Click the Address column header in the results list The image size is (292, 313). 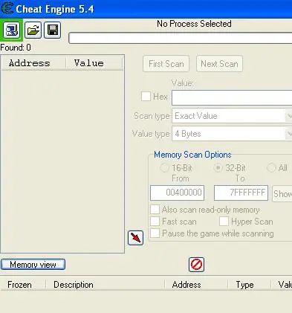click(33, 63)
